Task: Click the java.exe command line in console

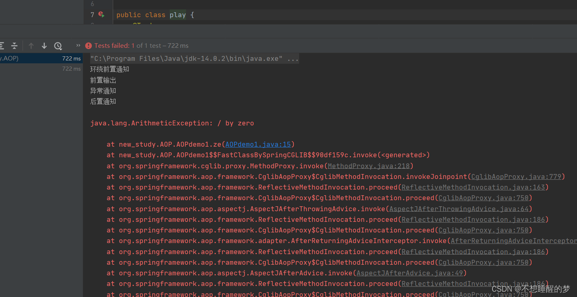Action: (x=195, y=59)
